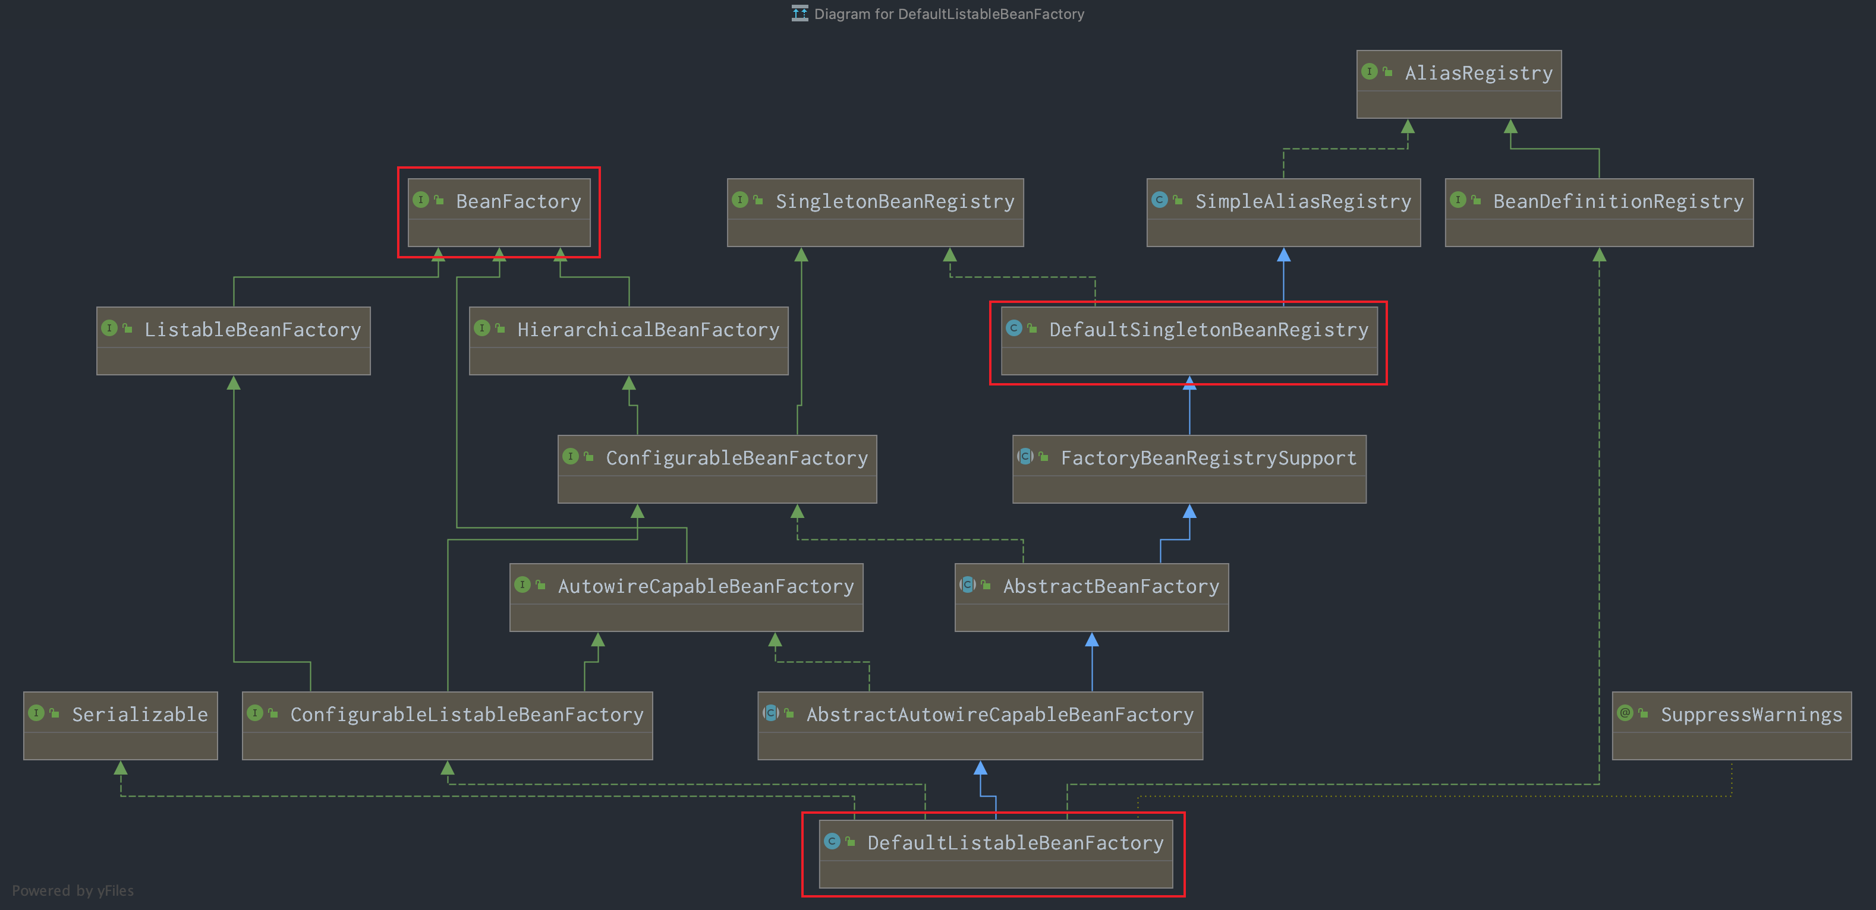The width and height of the screenshot is (1876, 910).
Task: Select the ConfigurableBeanFactory interface node
Action: click(736, 458)
